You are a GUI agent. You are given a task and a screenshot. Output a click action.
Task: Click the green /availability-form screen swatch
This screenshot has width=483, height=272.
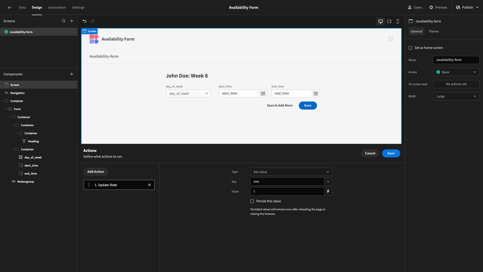pos(6,32)
